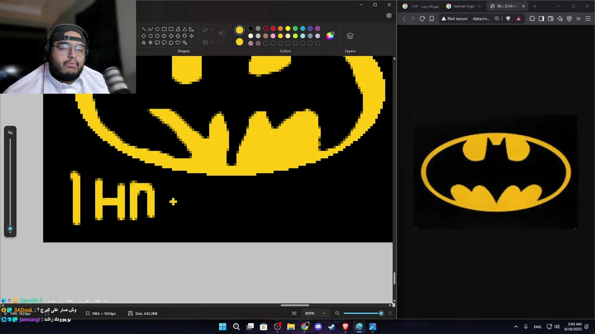
Task: Show hidden system tray icons
Action: click(x=516, y=327)
